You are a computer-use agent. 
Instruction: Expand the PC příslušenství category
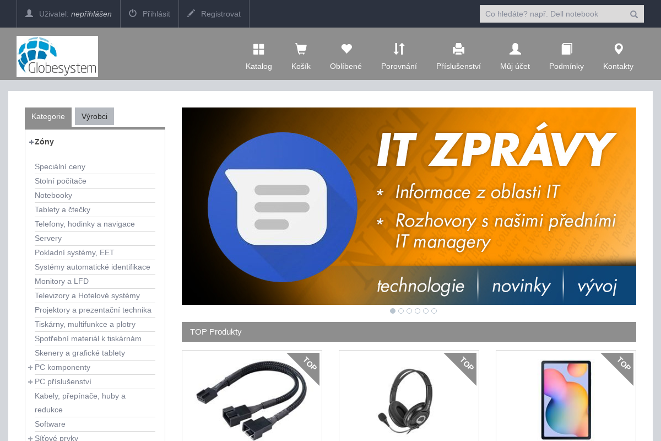click(31, 382)
